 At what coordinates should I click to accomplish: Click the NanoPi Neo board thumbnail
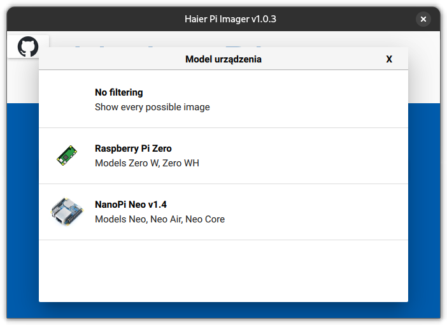pyautogui.click(x=67, y=212)
